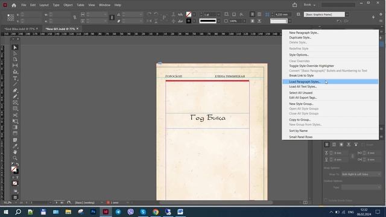
Task: Select the Selection tool arrow
Action: pyautogui.click(x=15, y=47)
